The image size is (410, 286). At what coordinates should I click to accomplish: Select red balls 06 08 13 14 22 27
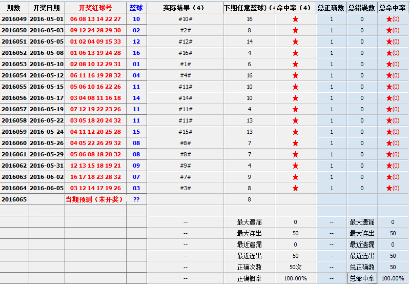coord(95,19)
